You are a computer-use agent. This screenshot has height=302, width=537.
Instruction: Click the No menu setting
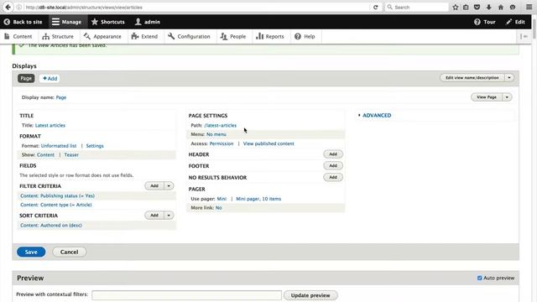(216, 134)
